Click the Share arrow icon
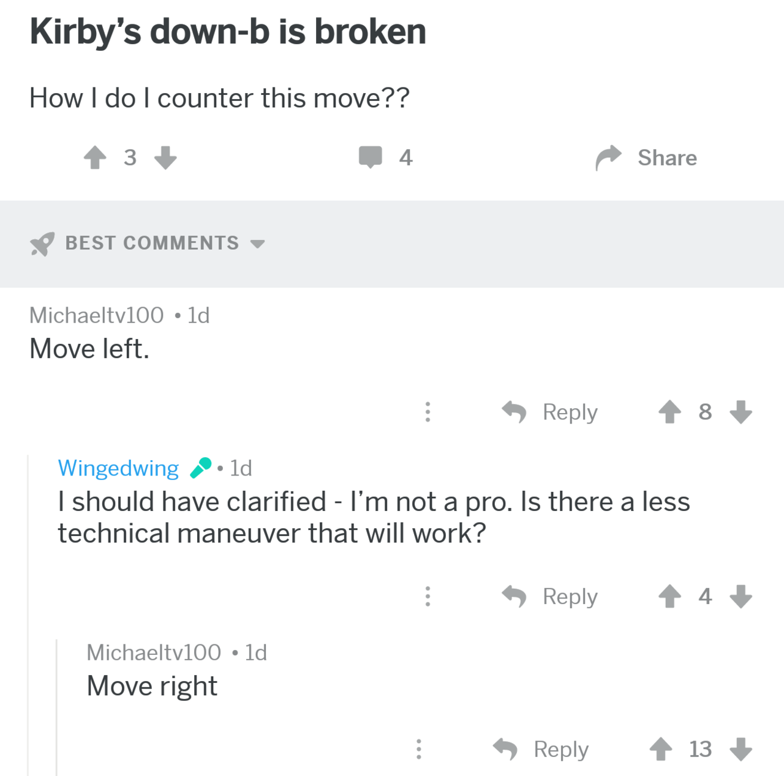The width and height of the screenshot is (784, 776). (x=608, y=157)
